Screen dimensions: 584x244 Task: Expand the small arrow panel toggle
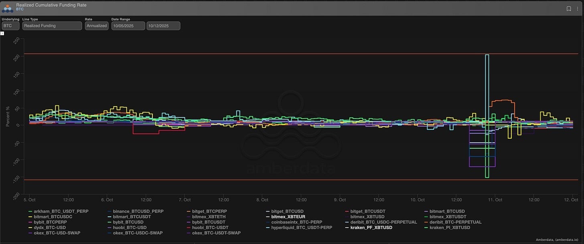tap(2, 33)
